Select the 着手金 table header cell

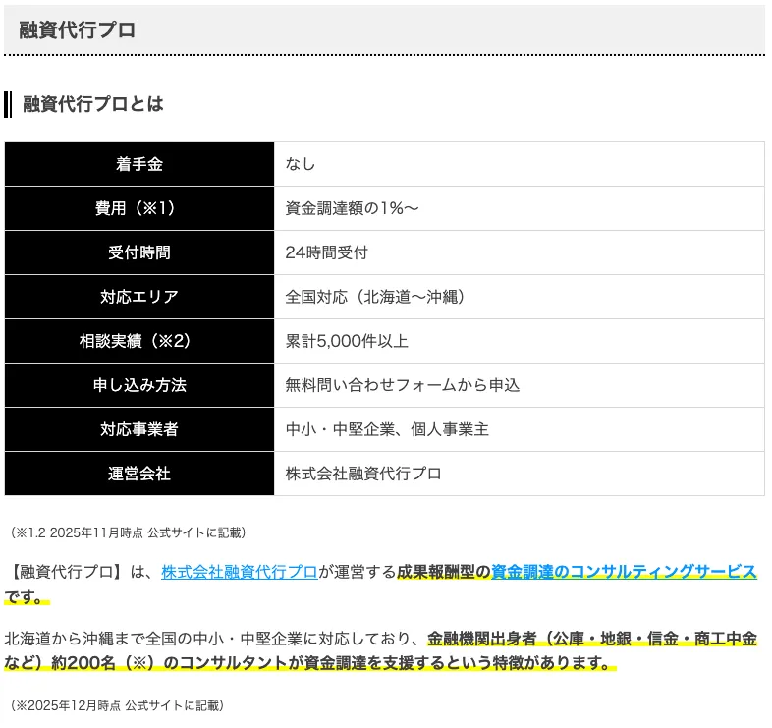139,164
